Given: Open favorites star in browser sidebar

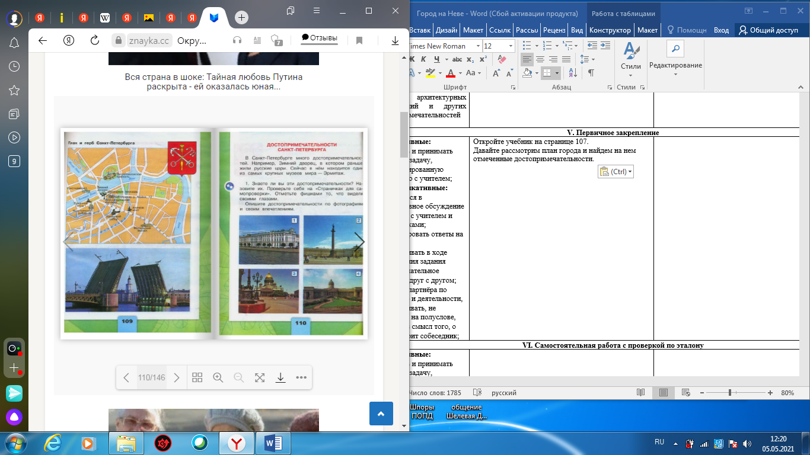Looking at the screenshot, I should pyautogui.click(x=14, y=90).
